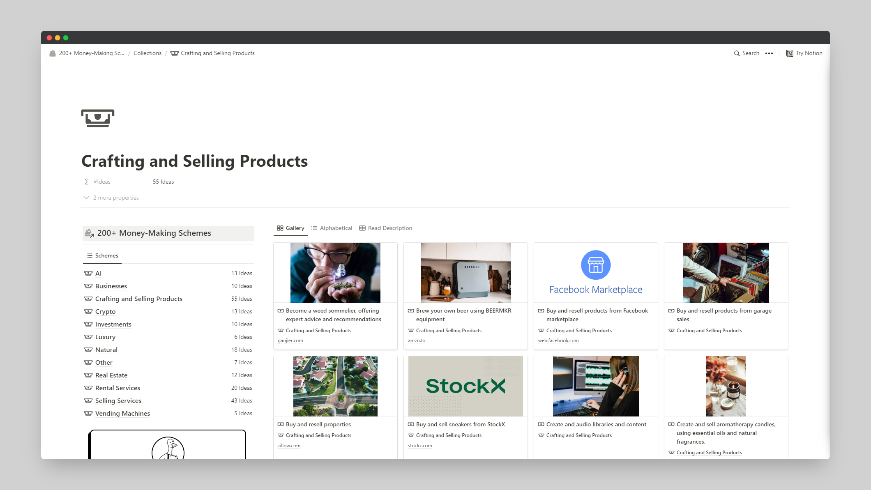
Task: Expand the 2 more properties chevron
Action: pyautogui.click(x=86, y=198)
